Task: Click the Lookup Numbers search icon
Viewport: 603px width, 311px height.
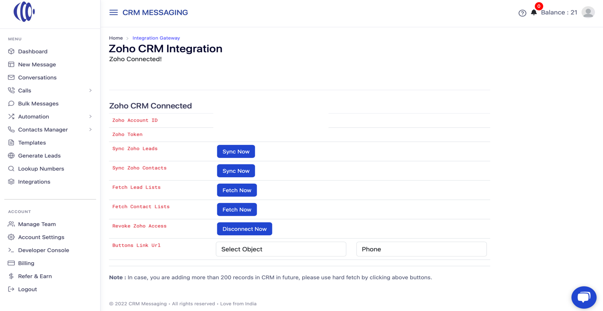Action: [x=11, y=169]
